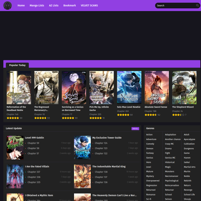Select the Martial Arts genre
201x201 pixels.
[190, 167]
